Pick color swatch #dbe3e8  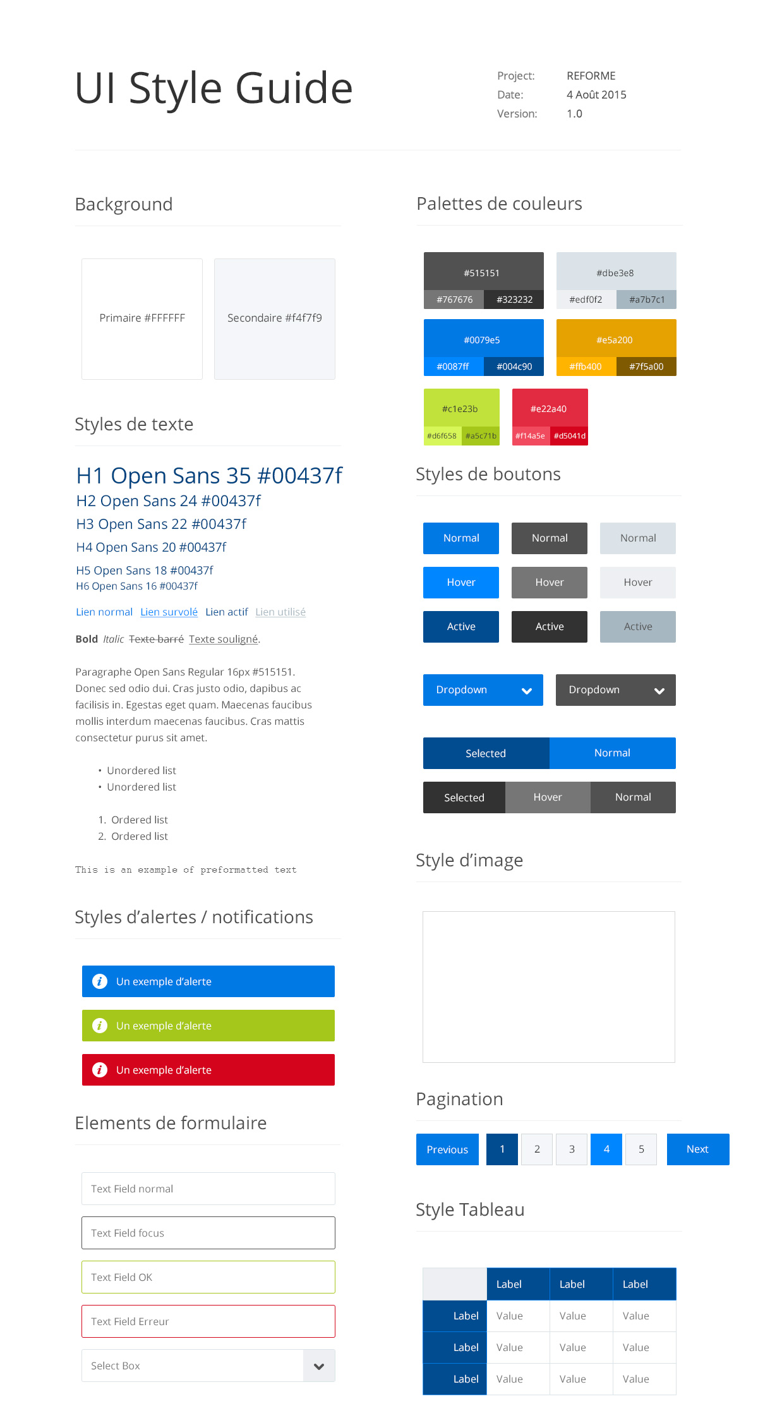point(616,271)
